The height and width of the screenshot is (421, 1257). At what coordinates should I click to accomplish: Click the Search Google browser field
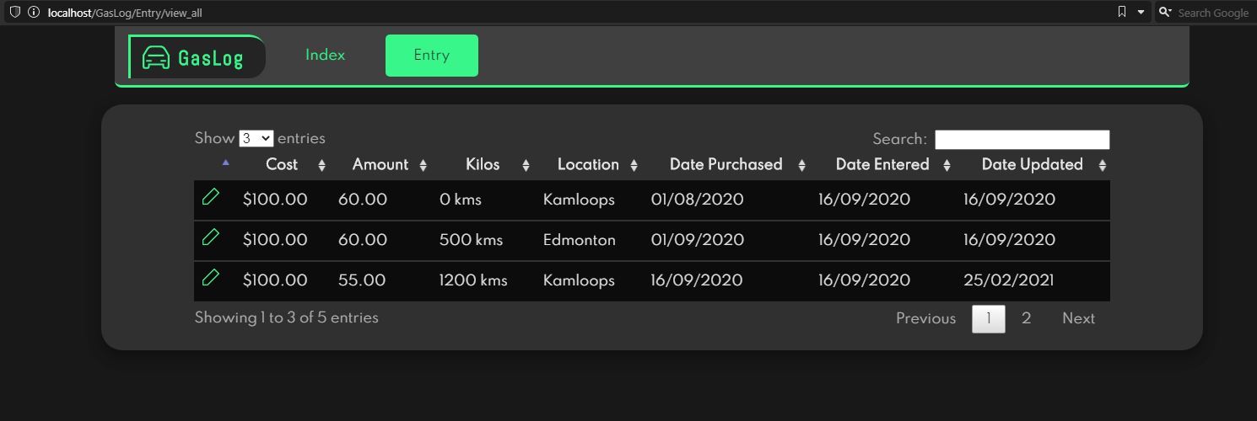(x=1212, y=13)
